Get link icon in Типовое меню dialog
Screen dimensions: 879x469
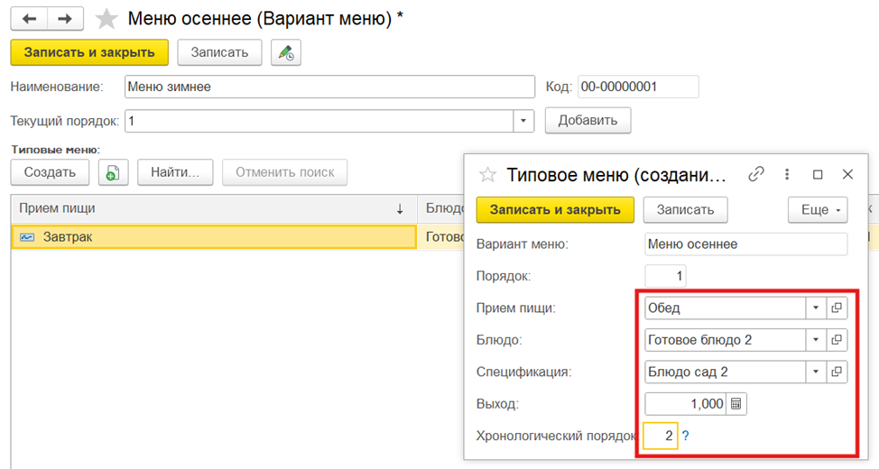[x=755, y=174]
